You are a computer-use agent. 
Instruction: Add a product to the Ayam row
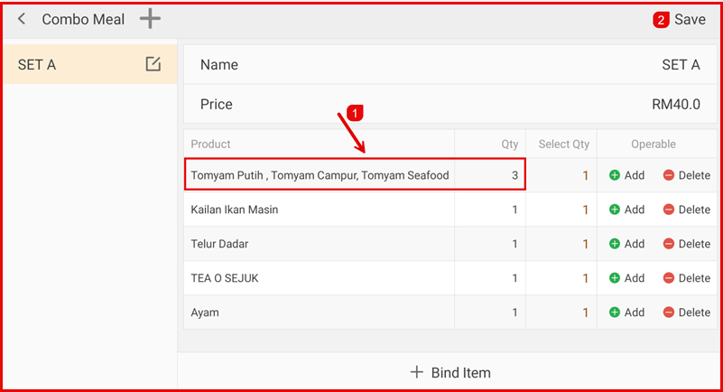(626, 313)
